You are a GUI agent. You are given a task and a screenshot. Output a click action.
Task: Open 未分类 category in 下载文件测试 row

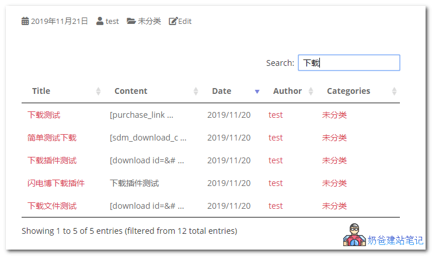pos(334,206)
